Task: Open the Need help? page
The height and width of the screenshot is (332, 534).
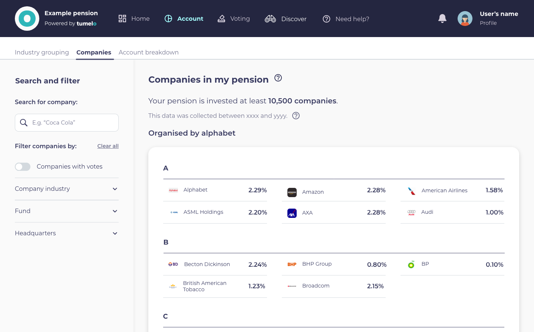Action: pos(346,19)
